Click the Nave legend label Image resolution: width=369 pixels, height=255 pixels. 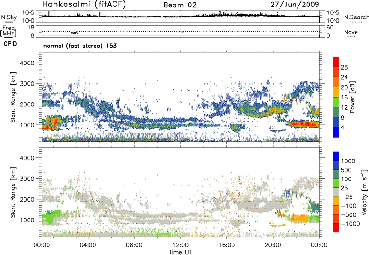coord(351,32)
